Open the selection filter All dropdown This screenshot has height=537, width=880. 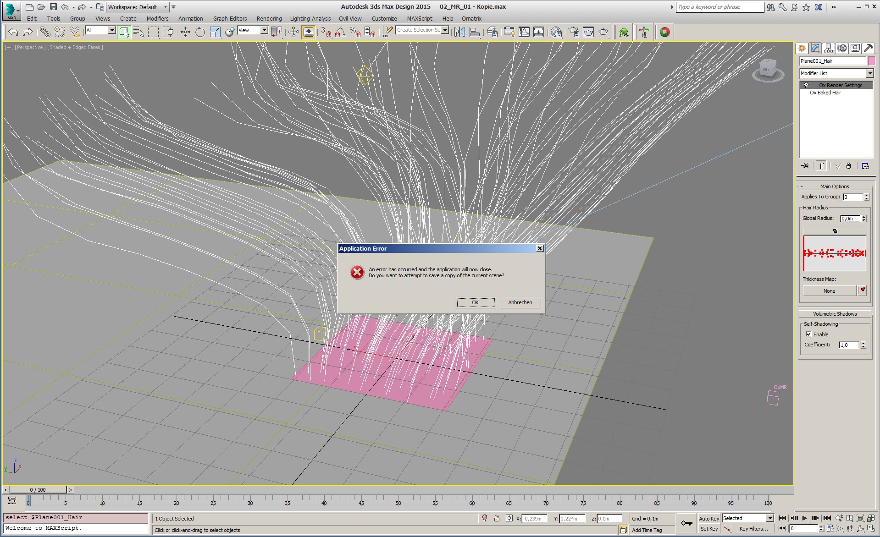(111, 30)
